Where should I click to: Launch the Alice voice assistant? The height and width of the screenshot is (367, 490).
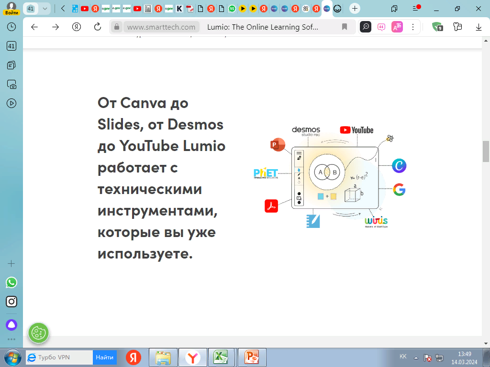(x=11, y=325)
